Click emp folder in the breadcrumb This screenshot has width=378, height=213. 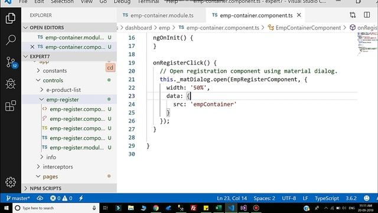pos(164,28)
